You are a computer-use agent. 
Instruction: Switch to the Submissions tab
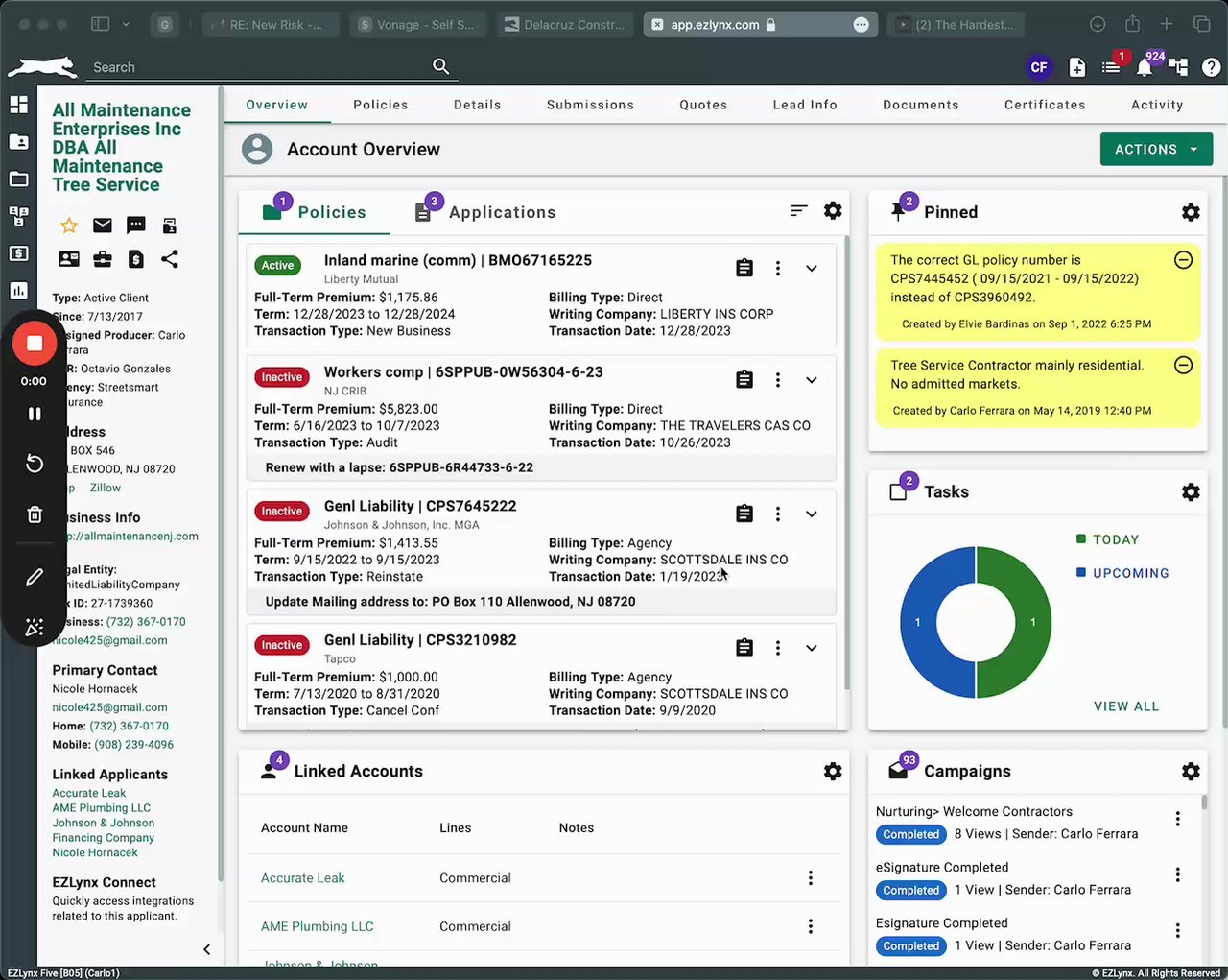tap(590, 105)
